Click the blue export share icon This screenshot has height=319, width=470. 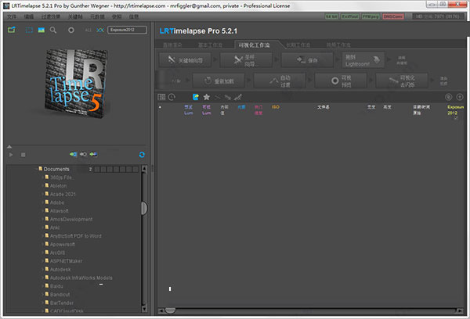tap(195, 97)
